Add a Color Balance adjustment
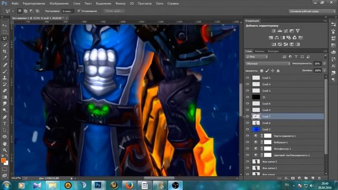Viewport: 338px width, 190px height. (x=277, y=37)
